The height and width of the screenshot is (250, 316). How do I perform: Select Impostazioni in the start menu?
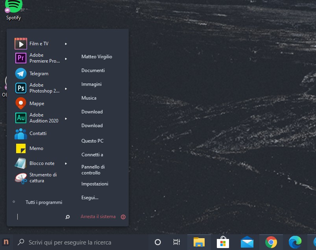[x=94, y=184]
